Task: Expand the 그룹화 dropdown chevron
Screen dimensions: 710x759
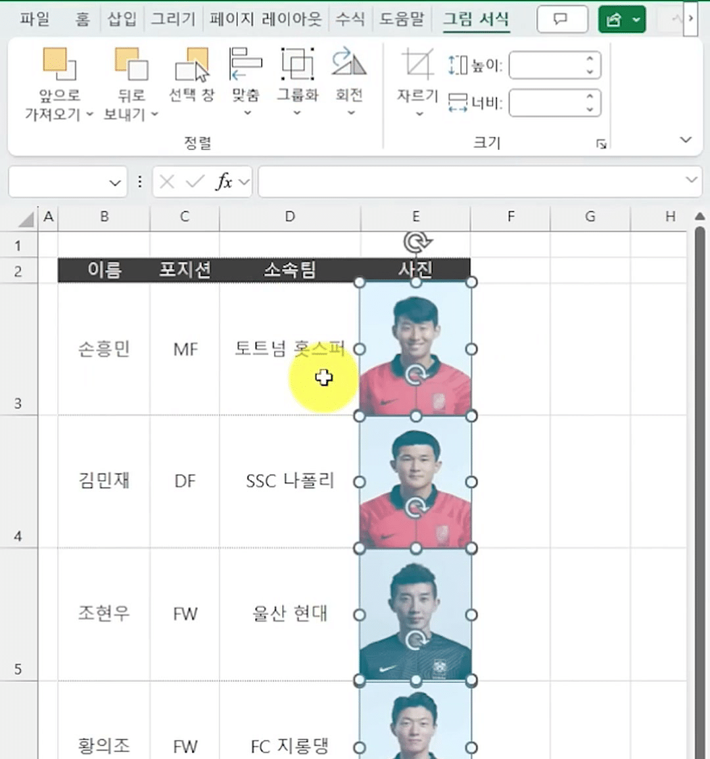Action: pyautogui.click(x=297, y=112)
